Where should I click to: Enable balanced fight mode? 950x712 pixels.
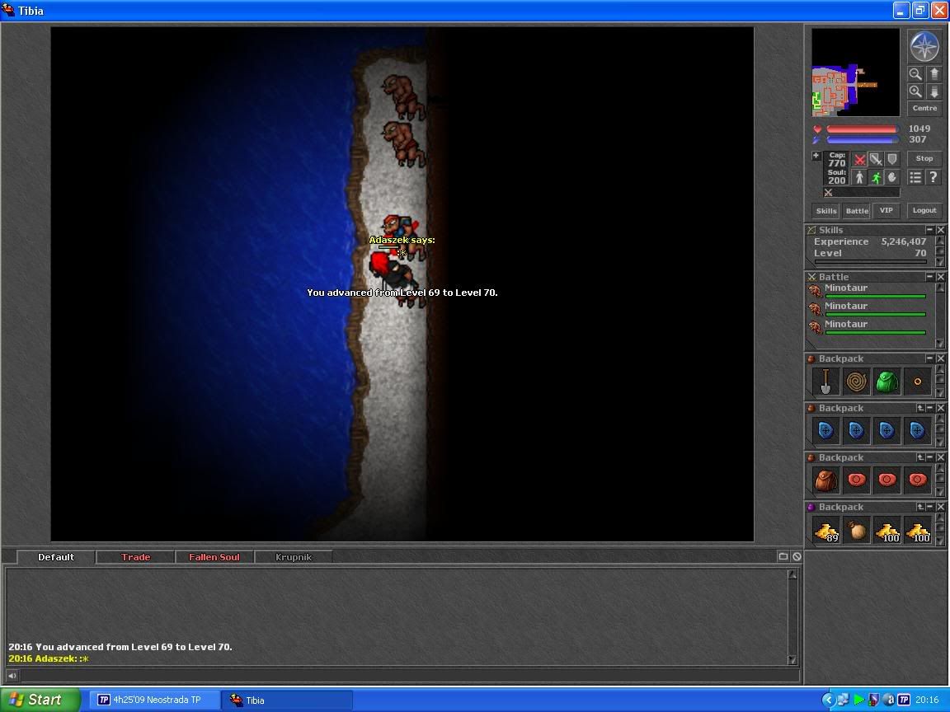[876, 159]
